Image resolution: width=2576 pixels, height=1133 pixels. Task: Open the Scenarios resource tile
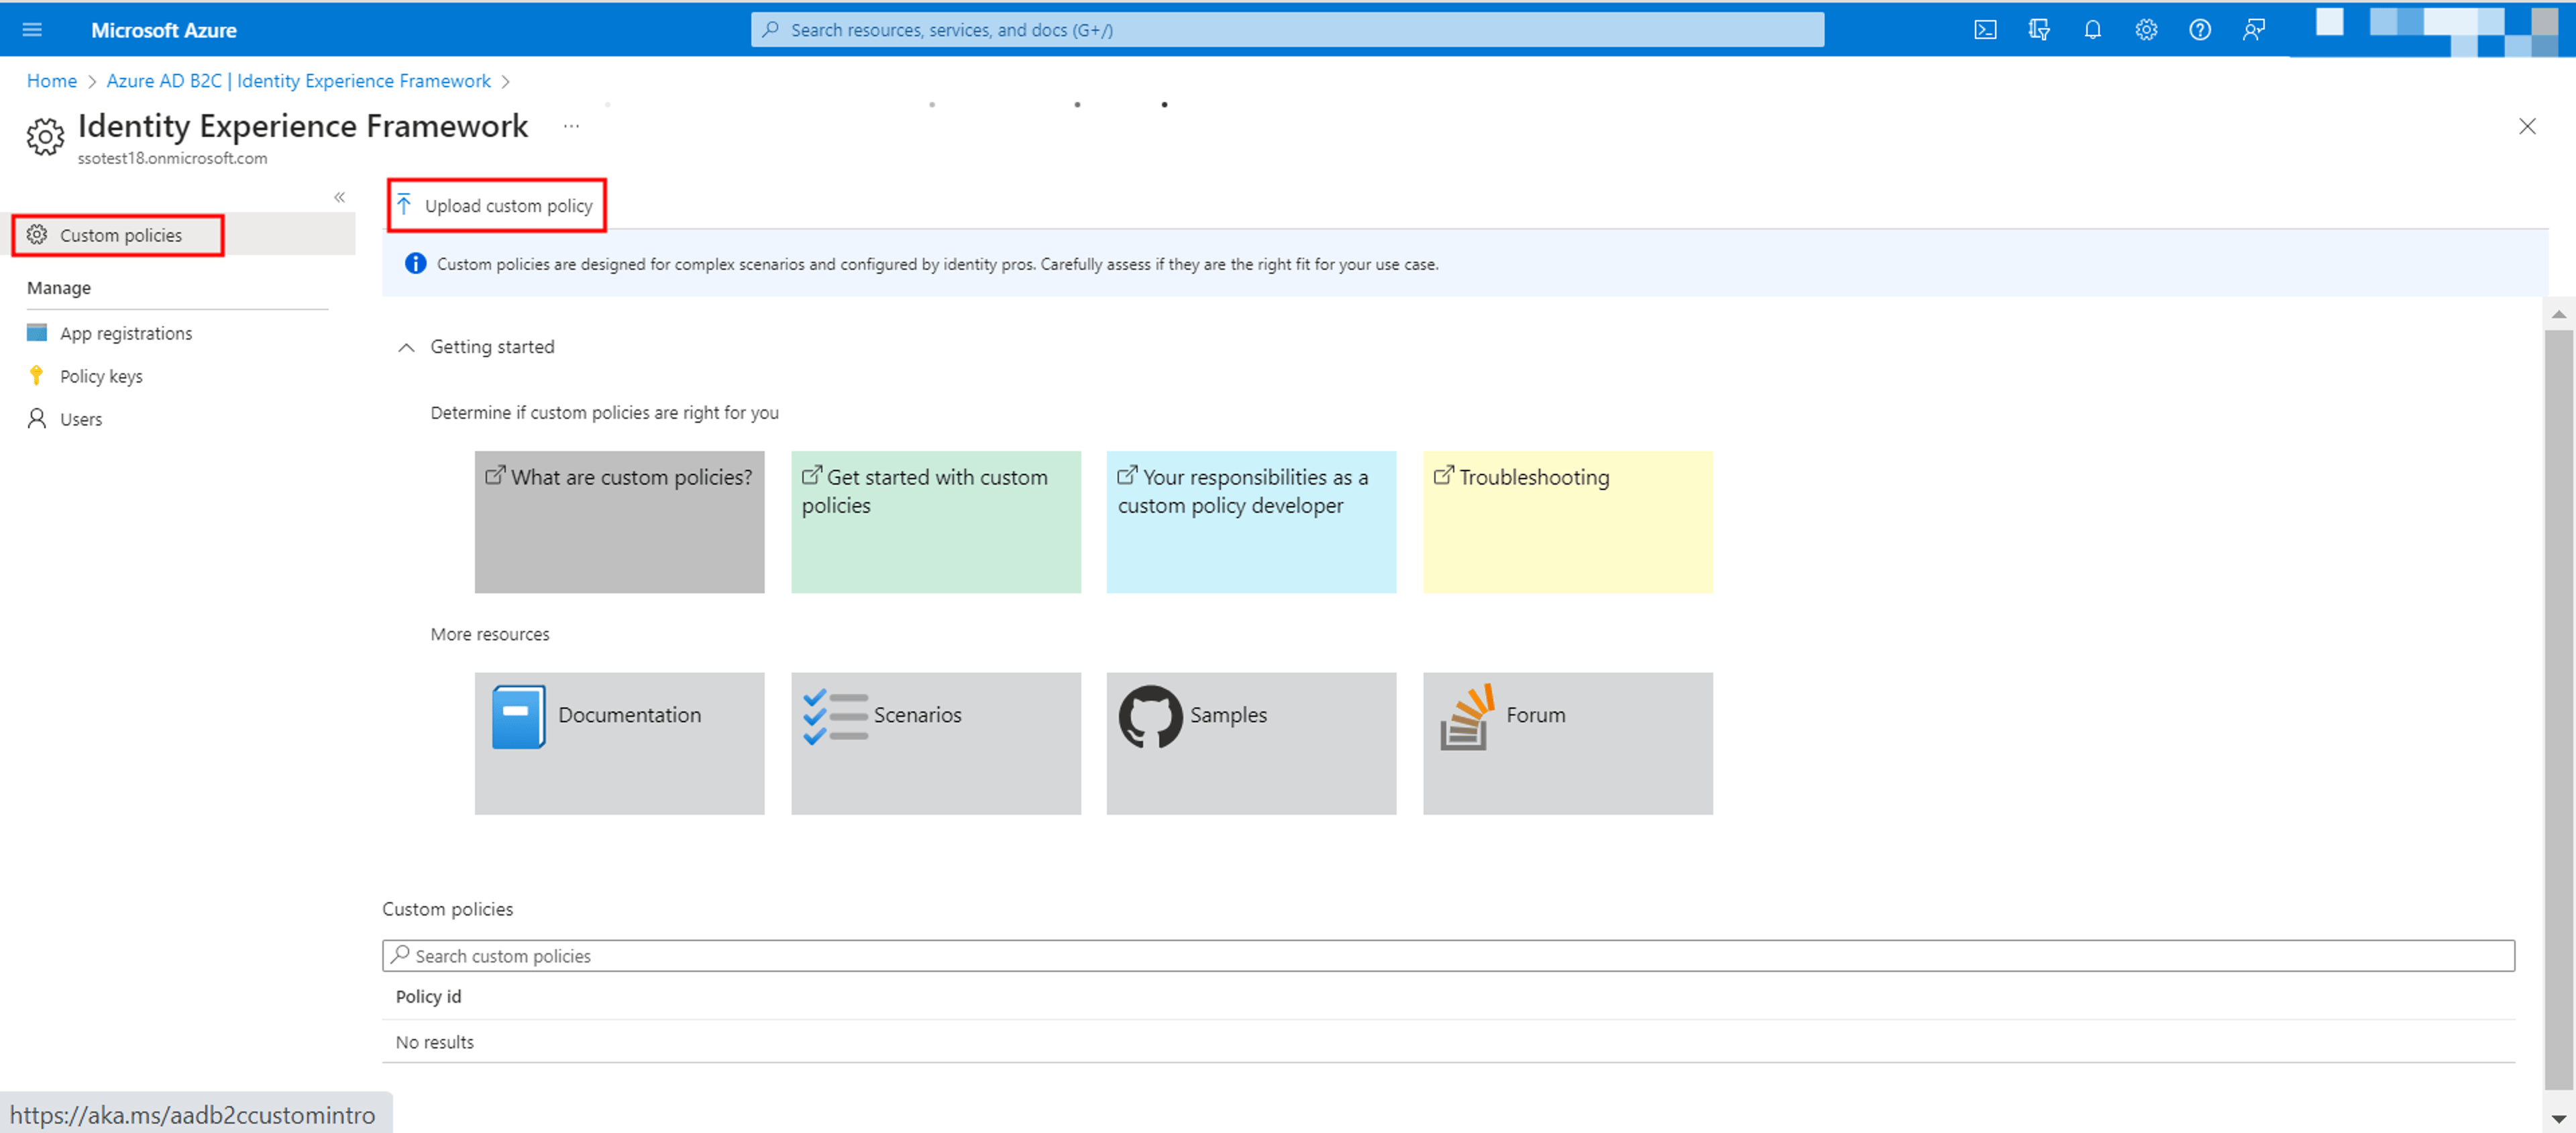pyautogui.click(x=935, y=742)
